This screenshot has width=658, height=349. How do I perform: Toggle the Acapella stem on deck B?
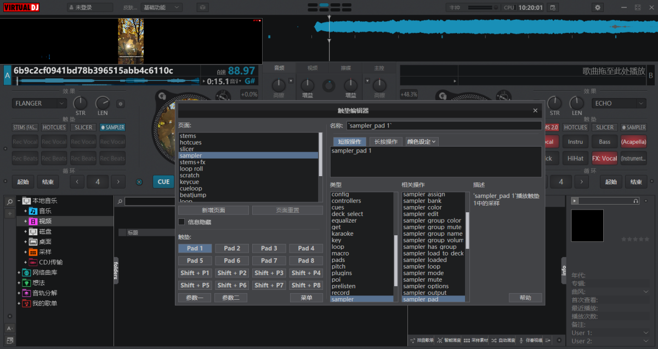(633, 141)
